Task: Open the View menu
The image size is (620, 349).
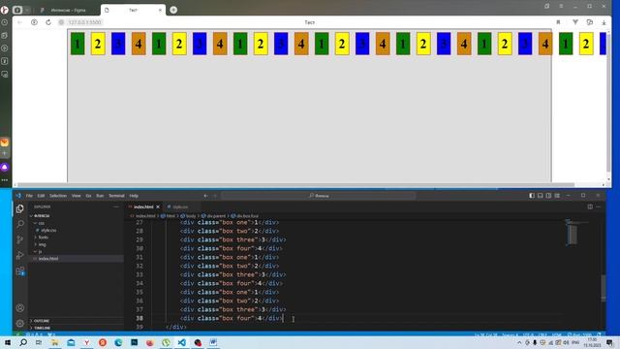Action: (x=76, y=196)
